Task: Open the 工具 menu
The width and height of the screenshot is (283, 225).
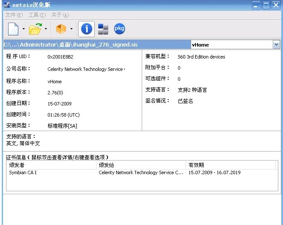Action: click(x=36, y=15)
